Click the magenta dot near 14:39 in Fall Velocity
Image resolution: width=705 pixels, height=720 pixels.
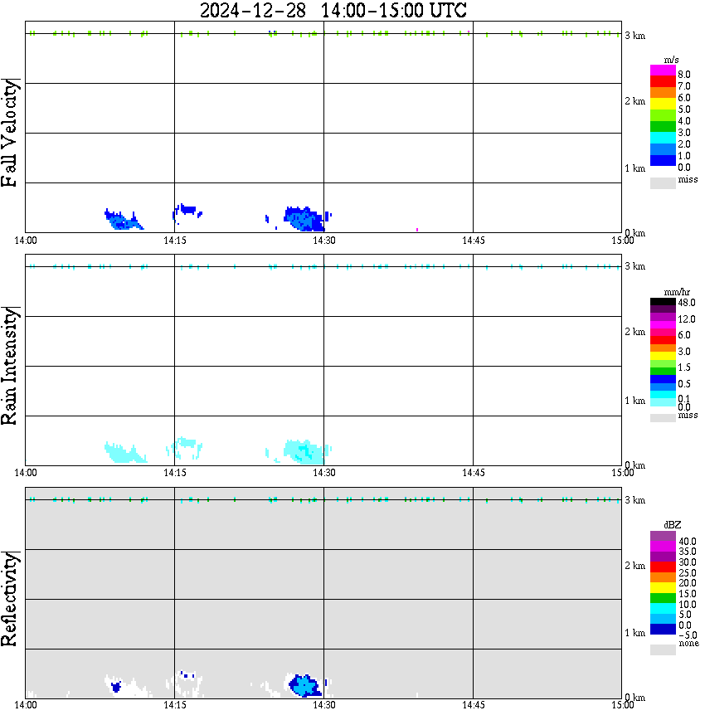(x=417, y=230)
